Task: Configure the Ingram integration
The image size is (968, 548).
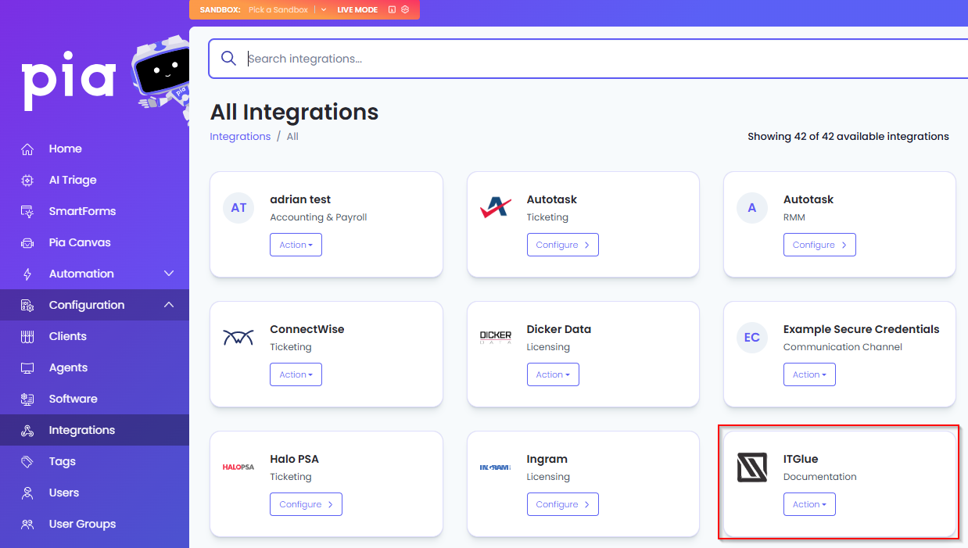Action: [563, 504]
